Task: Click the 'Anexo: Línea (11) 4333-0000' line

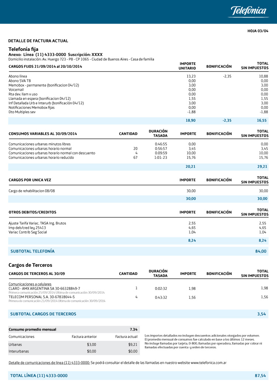Action: pos(37,55)
